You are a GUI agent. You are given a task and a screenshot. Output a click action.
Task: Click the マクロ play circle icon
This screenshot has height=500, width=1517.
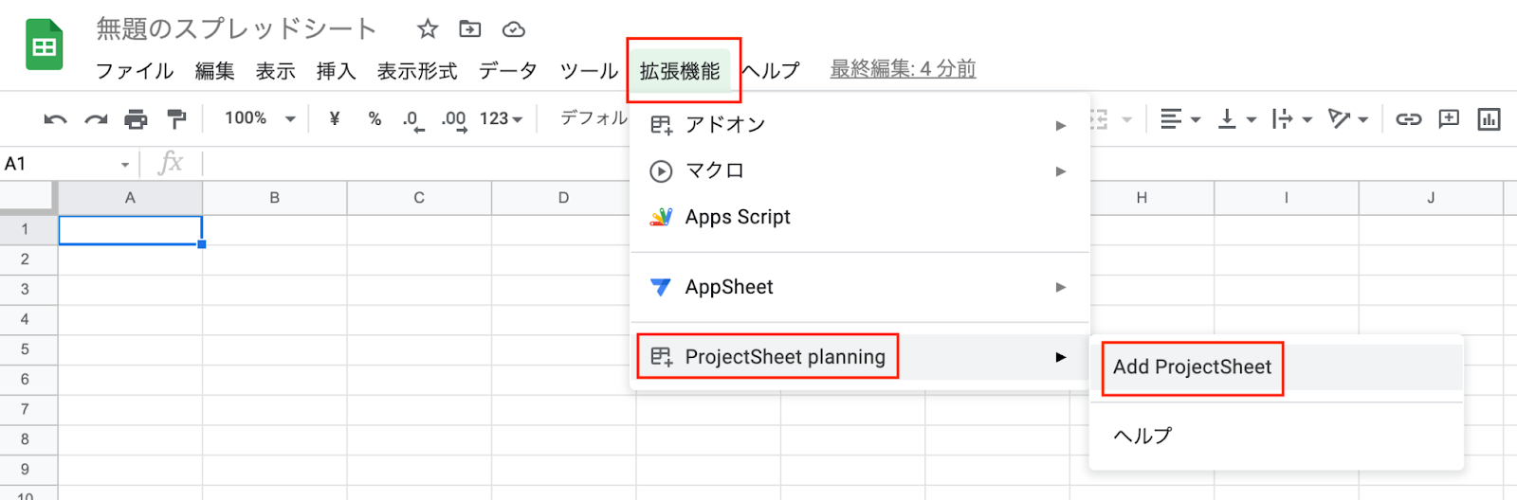click(661, 171)
